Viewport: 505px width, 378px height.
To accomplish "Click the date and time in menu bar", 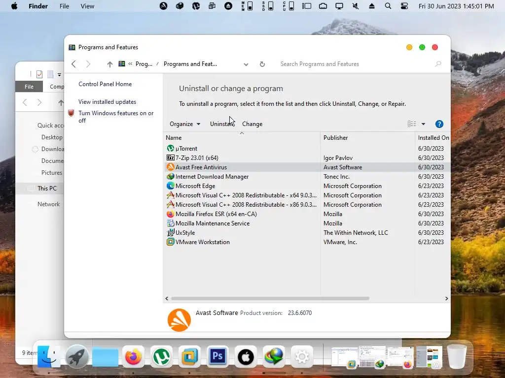I will click(456, 6).
